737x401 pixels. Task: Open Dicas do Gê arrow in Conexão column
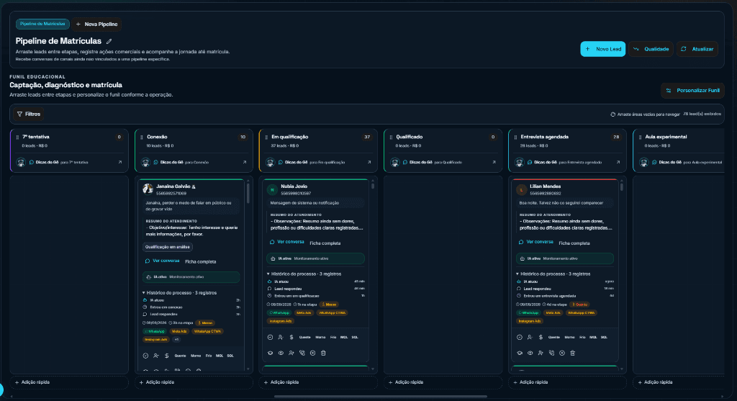245,162
